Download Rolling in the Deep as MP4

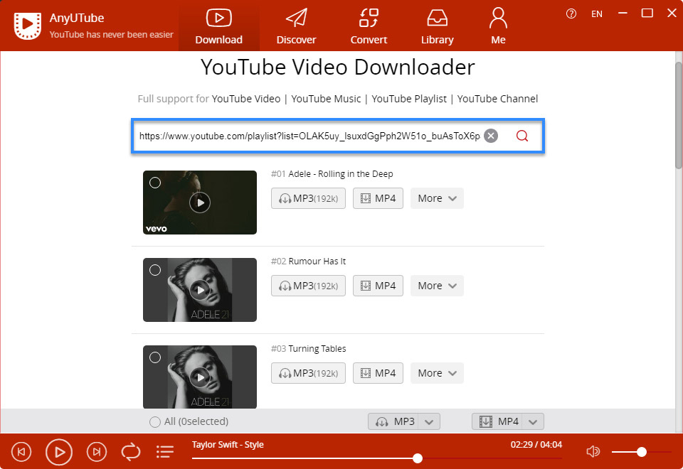coord(378,198)
